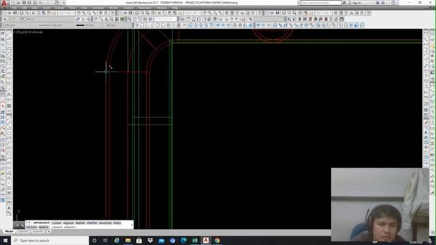The width and height of the screenshot is (436, 245).
Task: Click New in the Quick Access toolbar
Action: coord(13,3)
